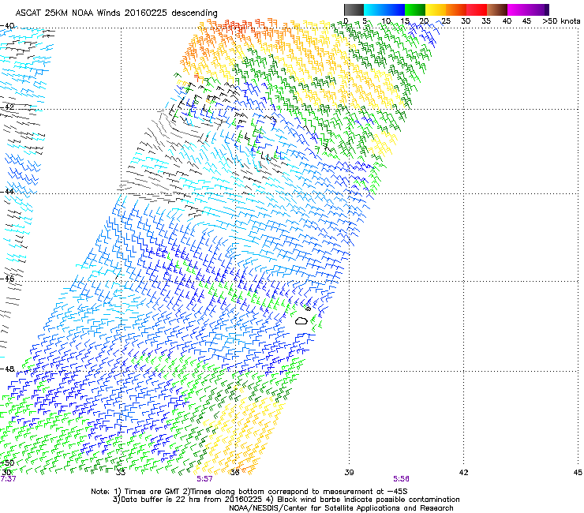Pick the gray 0–5 knots color swatch

[354, 9]
